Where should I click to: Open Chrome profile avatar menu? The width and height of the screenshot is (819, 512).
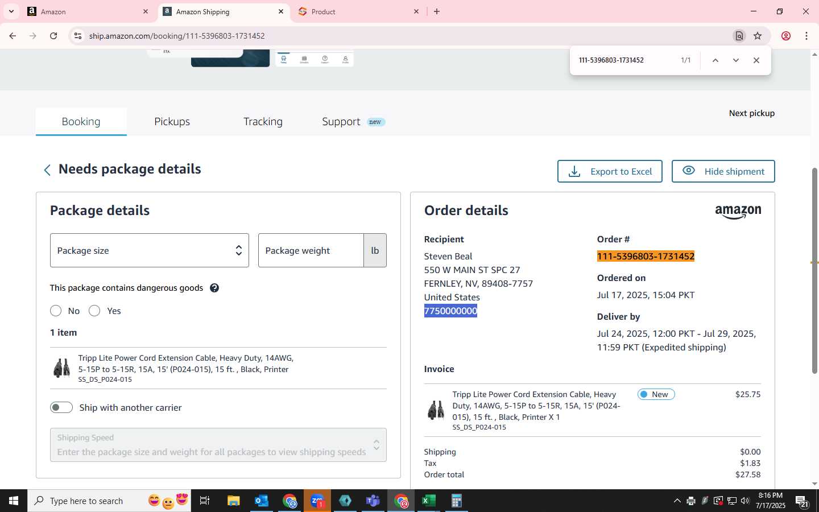[786, 36]
